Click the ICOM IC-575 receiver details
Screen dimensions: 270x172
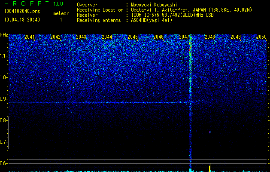pyautogui.click(x=172, y=15)
